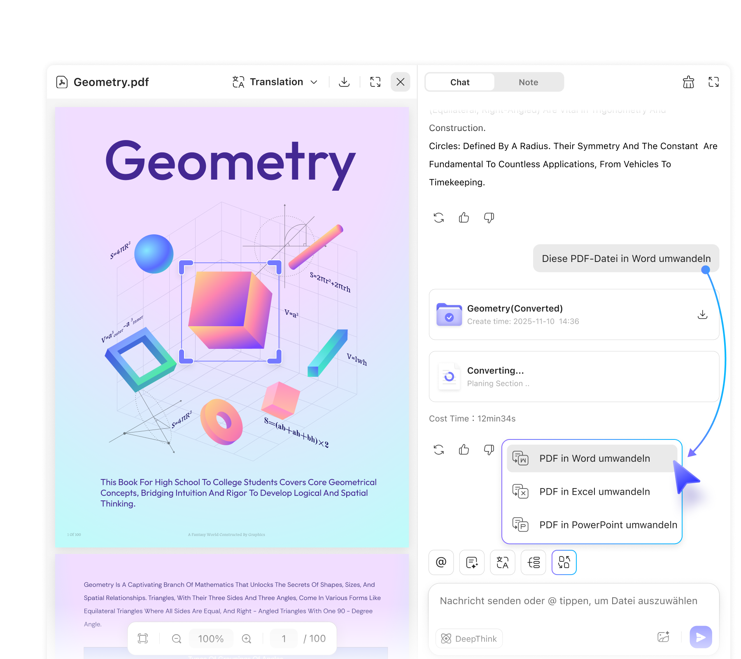Screen dimensions: 741x659
Task: Expand the PDF viewer to fullscreen
Action: (375, 82)
